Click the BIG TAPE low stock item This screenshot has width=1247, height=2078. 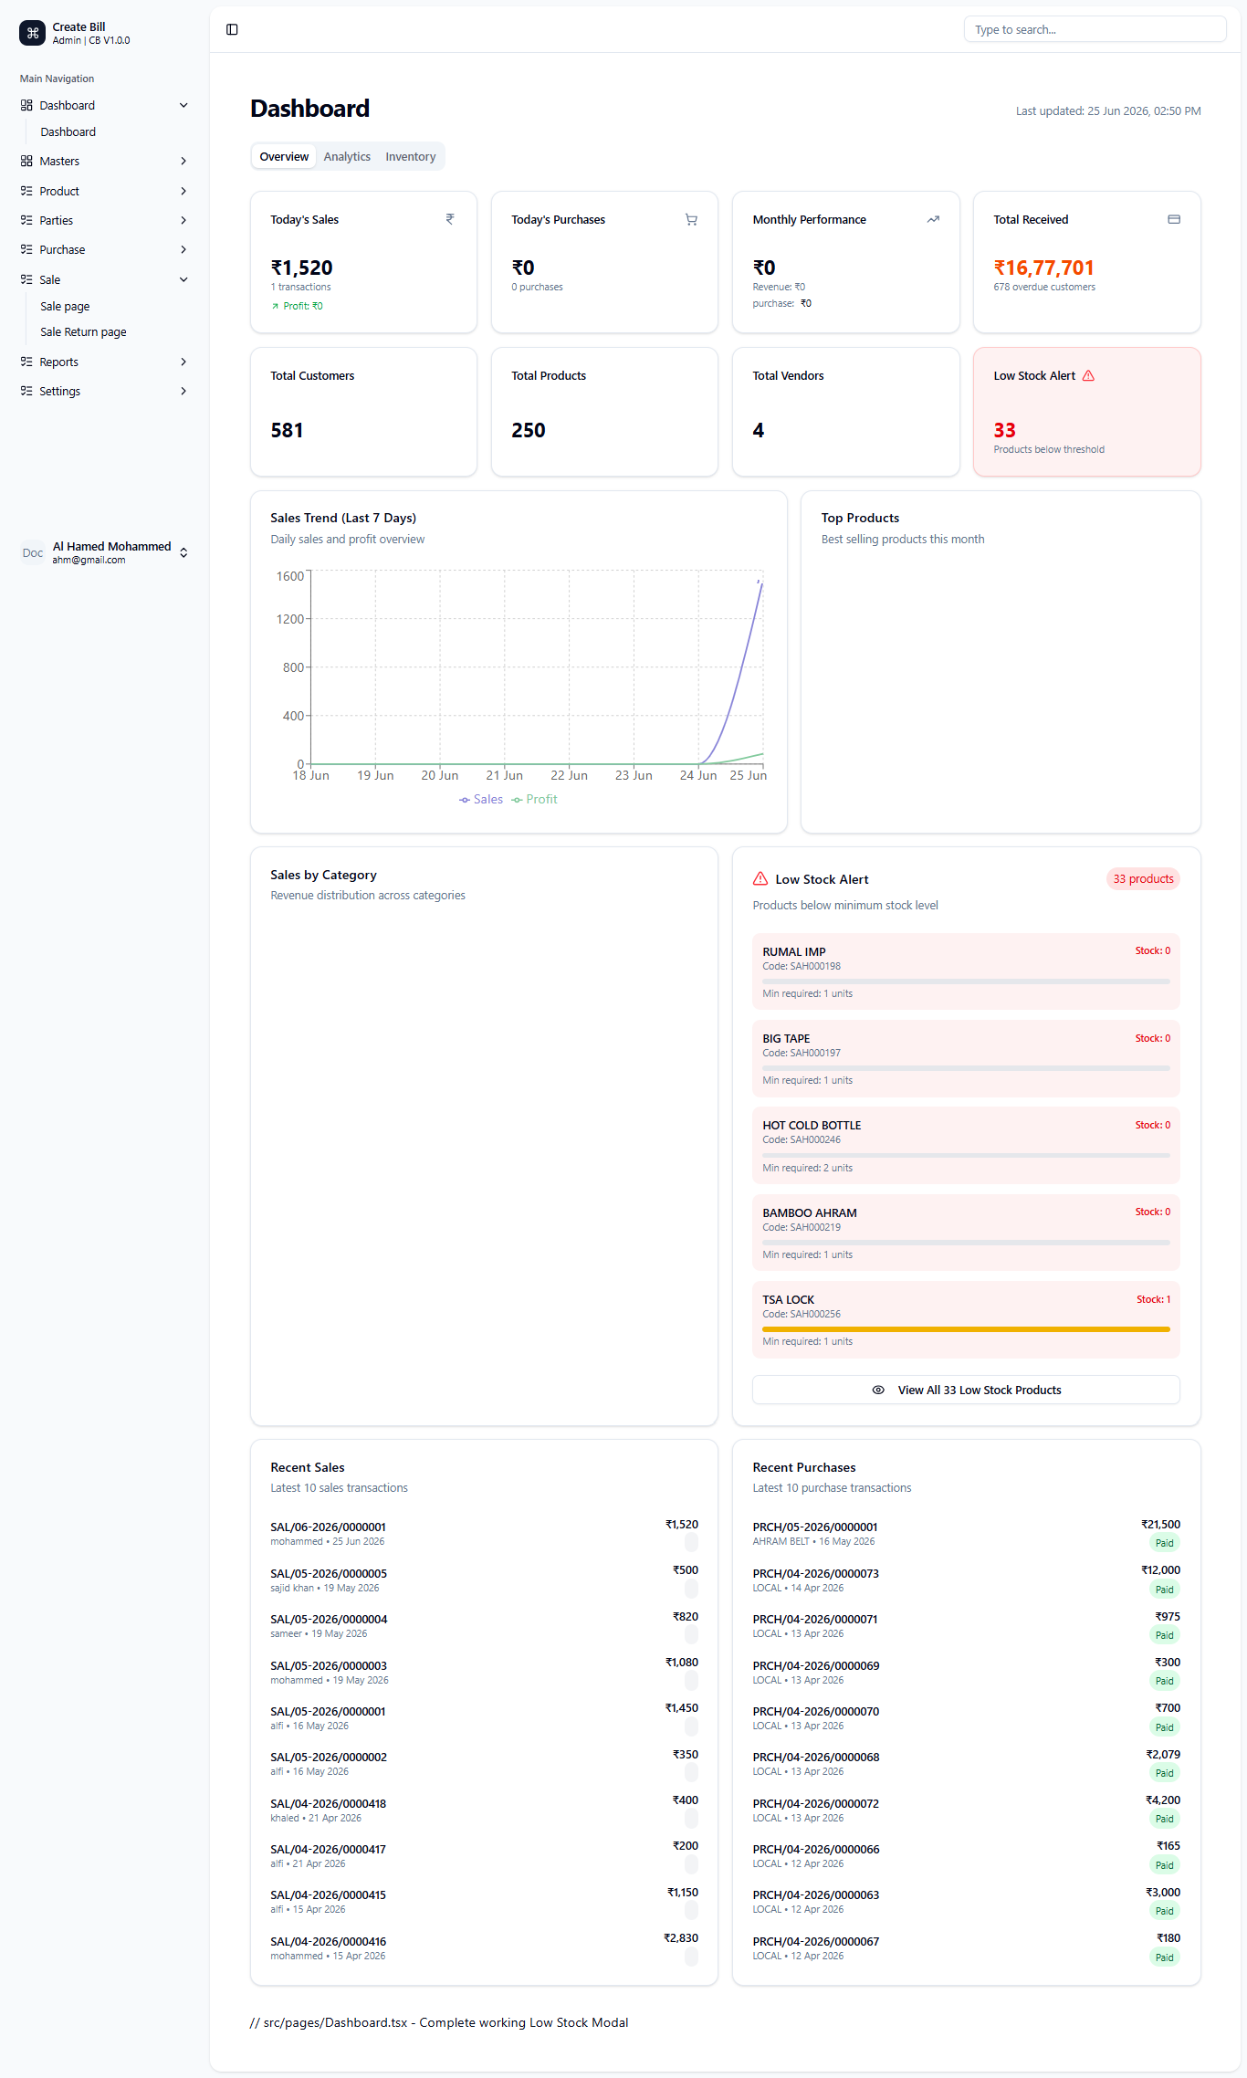(x=966, y=1058)
